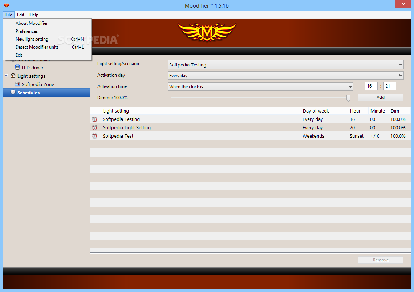Screen dimensions: 414x292
Task: Open Preferences from the File menu
Action: 48,31
